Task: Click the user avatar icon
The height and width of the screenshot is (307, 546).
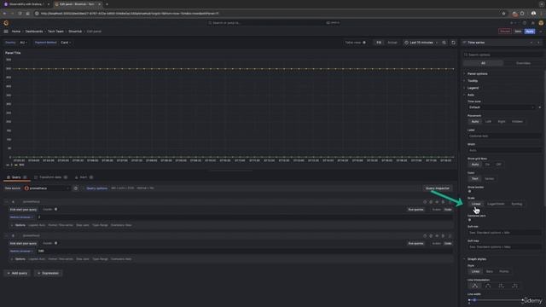Action: pyautogui.click(x=541, y=23)
